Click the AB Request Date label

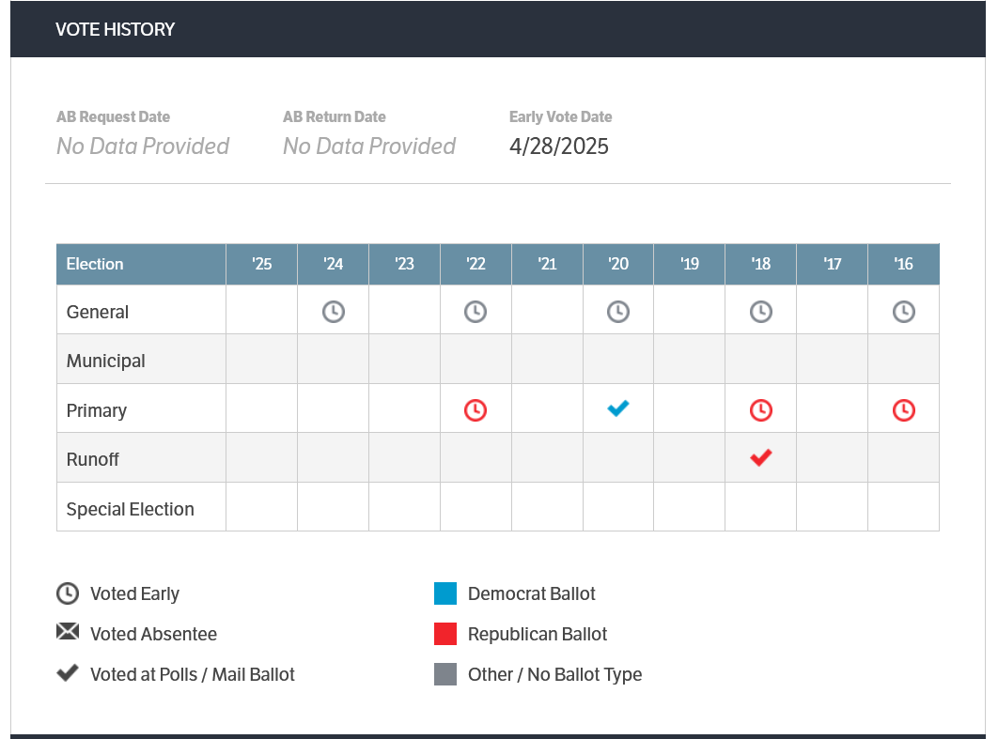114,117
